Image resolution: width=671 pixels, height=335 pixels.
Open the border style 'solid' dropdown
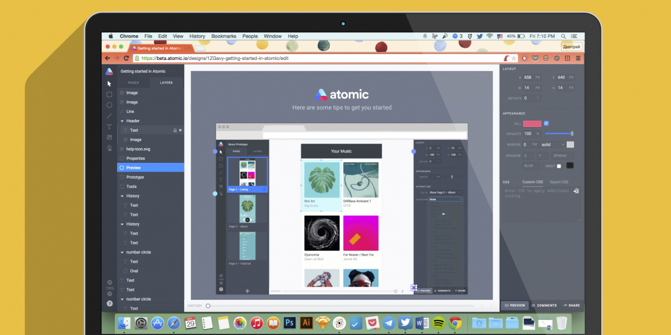click(x=553, y=145)
